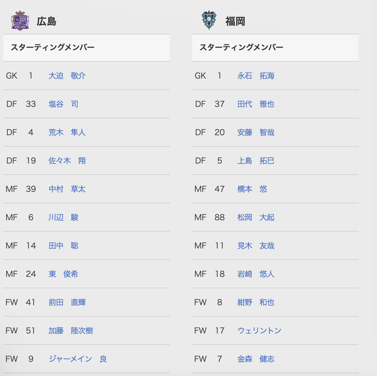The width and height of the screenshot is (377, 376).
Task: Click 田代 雅也 defender link
Action: tap(256, 104)
